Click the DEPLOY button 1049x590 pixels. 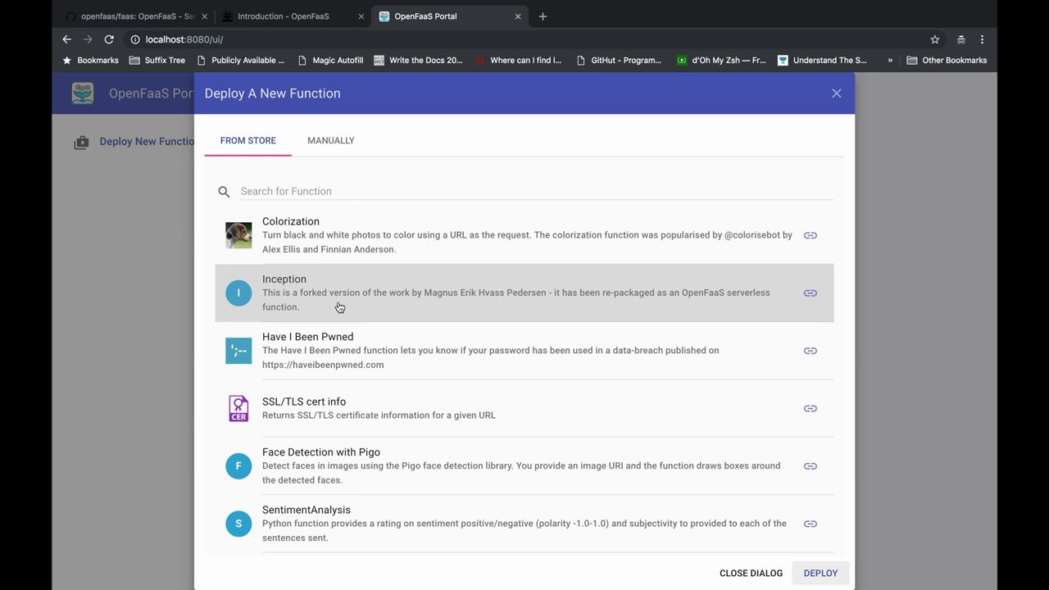[x=820, y=574]
